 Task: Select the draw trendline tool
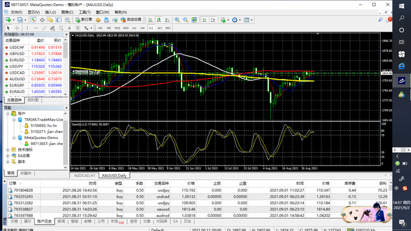(x=44, y=28)
